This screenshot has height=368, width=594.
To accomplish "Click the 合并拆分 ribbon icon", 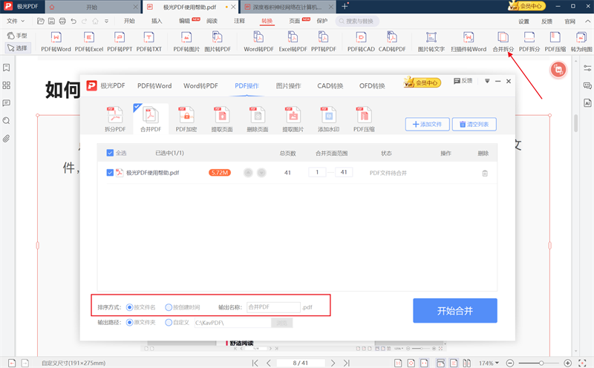I will point(503,42).
